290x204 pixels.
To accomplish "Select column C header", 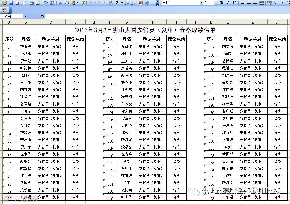I will pos(50,22).
